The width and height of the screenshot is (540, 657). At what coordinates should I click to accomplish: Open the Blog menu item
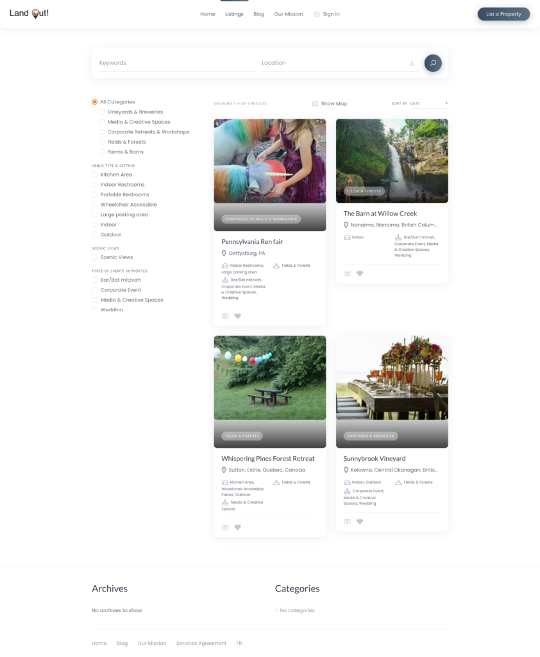pos(259,14)
